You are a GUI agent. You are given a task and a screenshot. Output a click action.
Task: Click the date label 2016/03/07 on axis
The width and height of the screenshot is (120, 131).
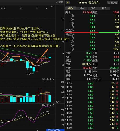point(55,130)
